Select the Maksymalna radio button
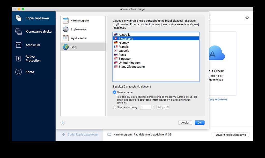Screen dimensions: 265x158 click(x=114, y=92)
